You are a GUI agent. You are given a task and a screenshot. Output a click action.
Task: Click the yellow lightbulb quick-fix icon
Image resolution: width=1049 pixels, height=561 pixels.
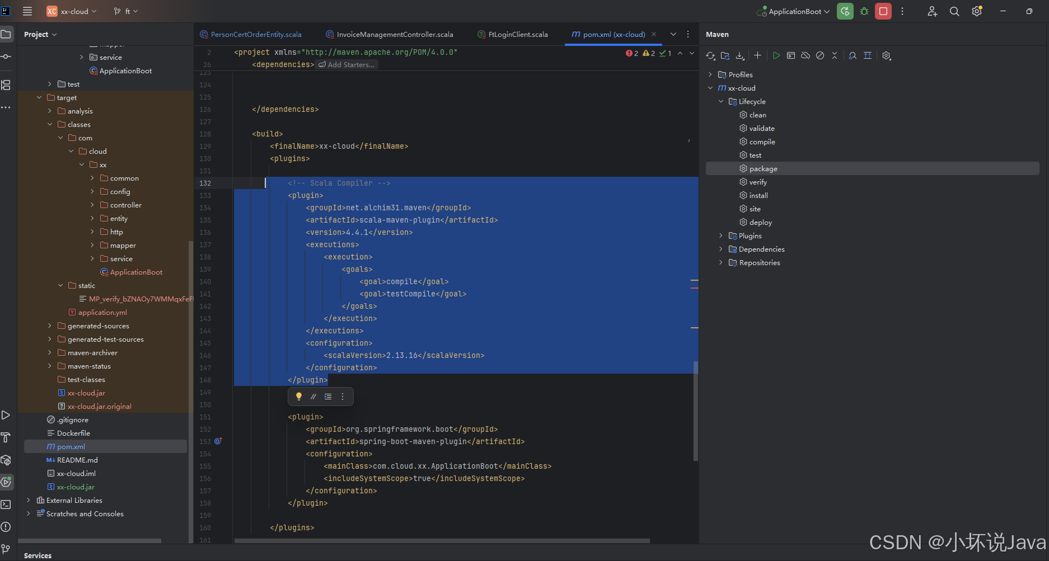tap(299, 397)
